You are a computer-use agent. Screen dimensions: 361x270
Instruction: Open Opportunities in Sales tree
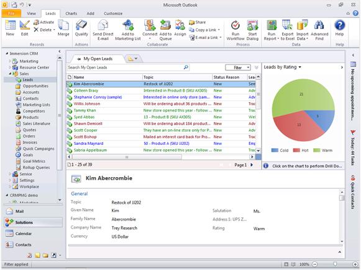pos(35,86)
